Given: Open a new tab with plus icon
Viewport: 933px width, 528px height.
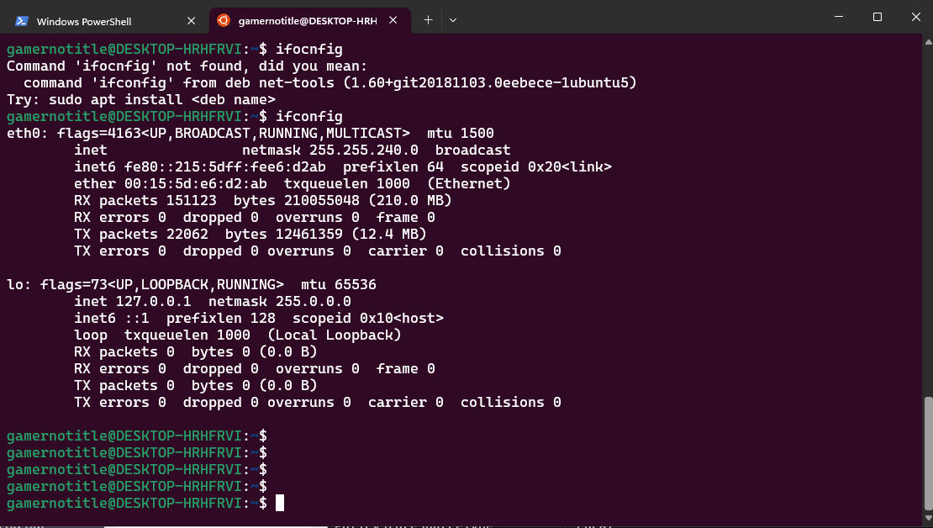Looking at the screenshot, I should [428, 20].
